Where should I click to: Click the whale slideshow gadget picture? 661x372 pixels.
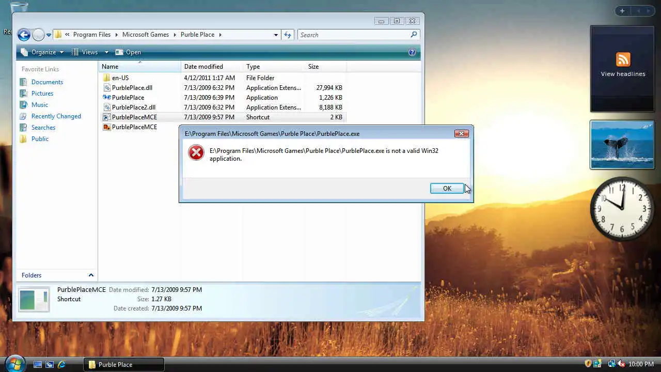pyautogui.click(x=622, y=145)
